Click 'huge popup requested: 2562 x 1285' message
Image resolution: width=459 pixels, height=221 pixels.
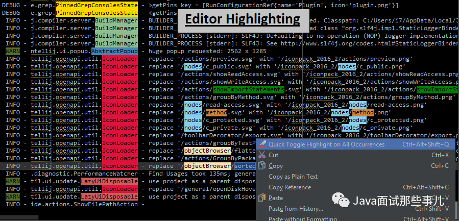(207, 52)
